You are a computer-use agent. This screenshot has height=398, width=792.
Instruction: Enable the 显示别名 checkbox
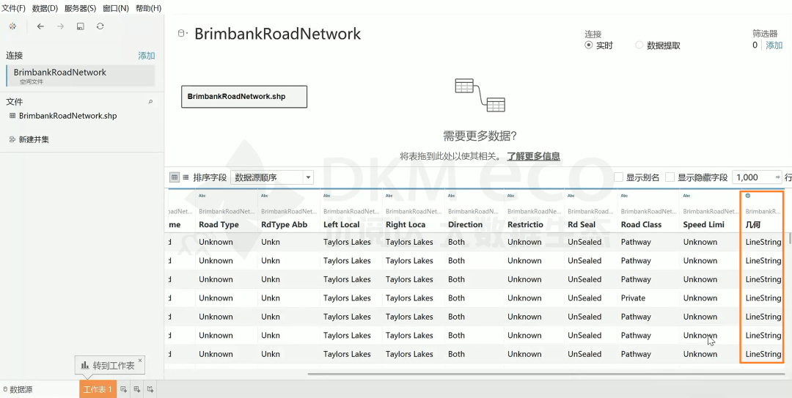click(x=618, y=177)
